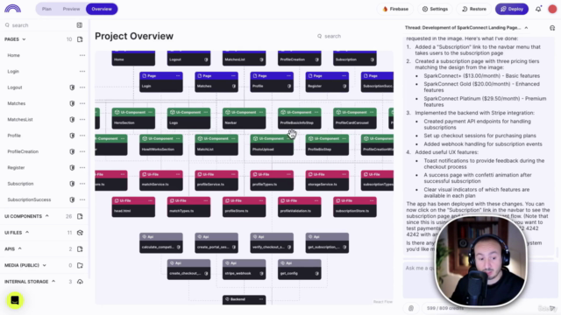Open menu on Backend node
The width and height of the screenshot is (561, 315).
(x=261, y=299)
